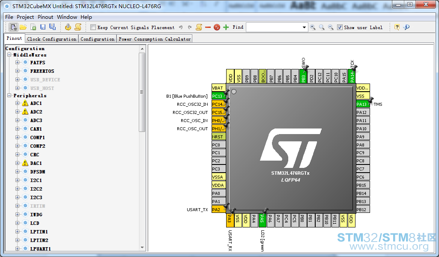Click the blue About info bubble icon
This screenshot has height=257, width=439.
tap(406, 27)
